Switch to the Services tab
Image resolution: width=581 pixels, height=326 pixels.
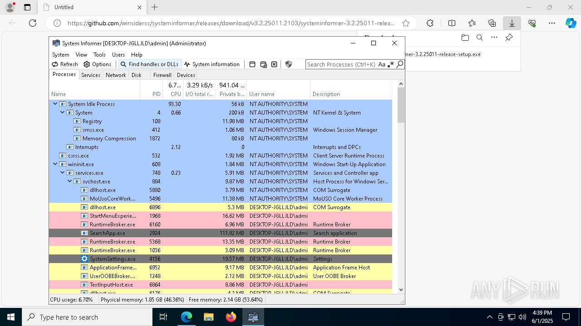(x=91, y=75)
